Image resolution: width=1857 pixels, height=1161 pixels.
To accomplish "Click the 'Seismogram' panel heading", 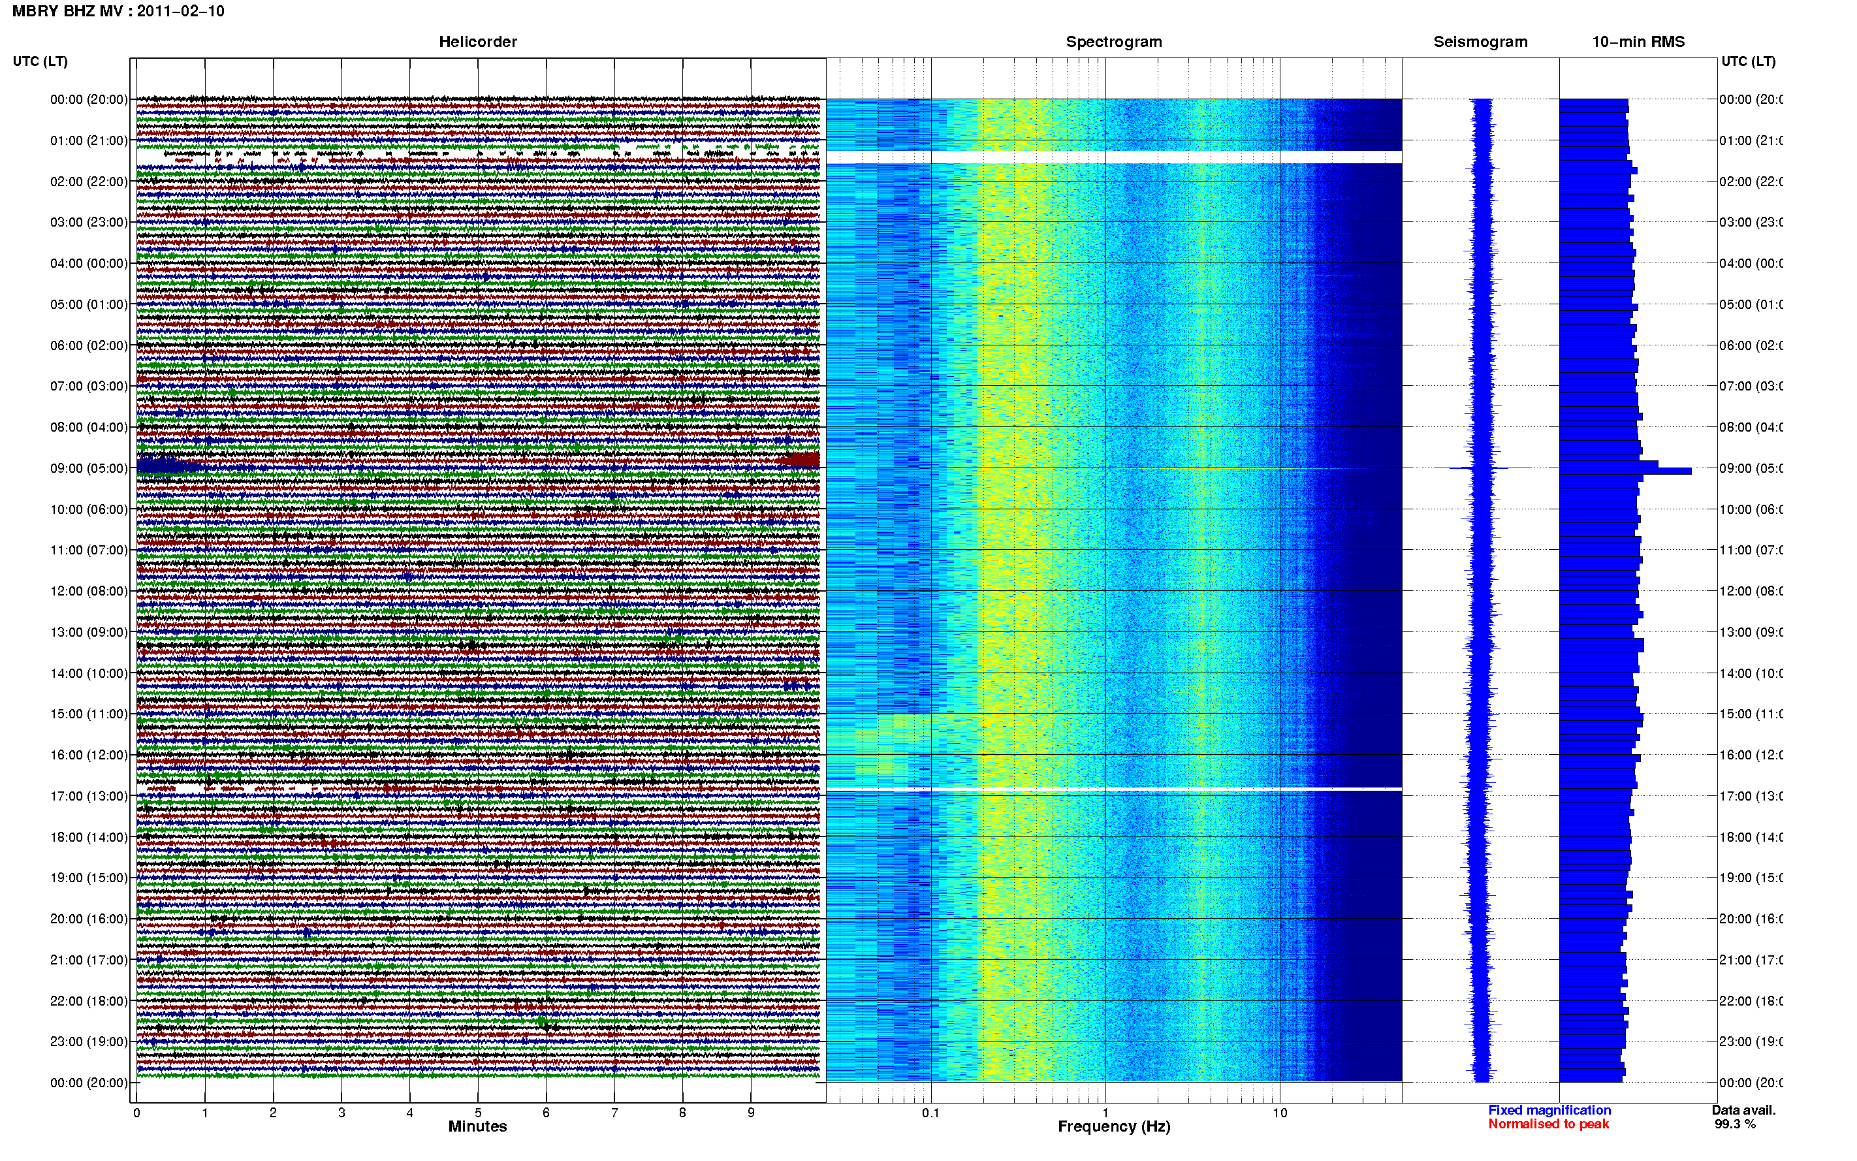I will [1480, 42].
